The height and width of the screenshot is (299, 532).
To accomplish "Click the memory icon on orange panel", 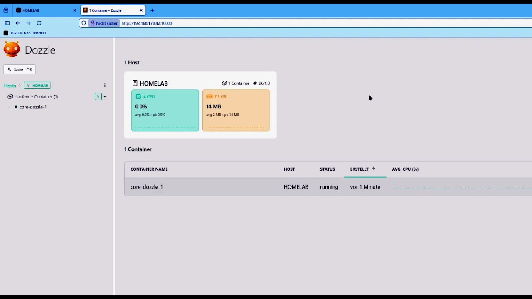I will coord(209,96).
